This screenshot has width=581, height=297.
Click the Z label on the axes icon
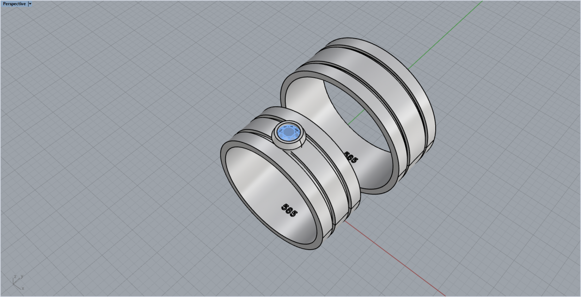[x=15, y=277]
